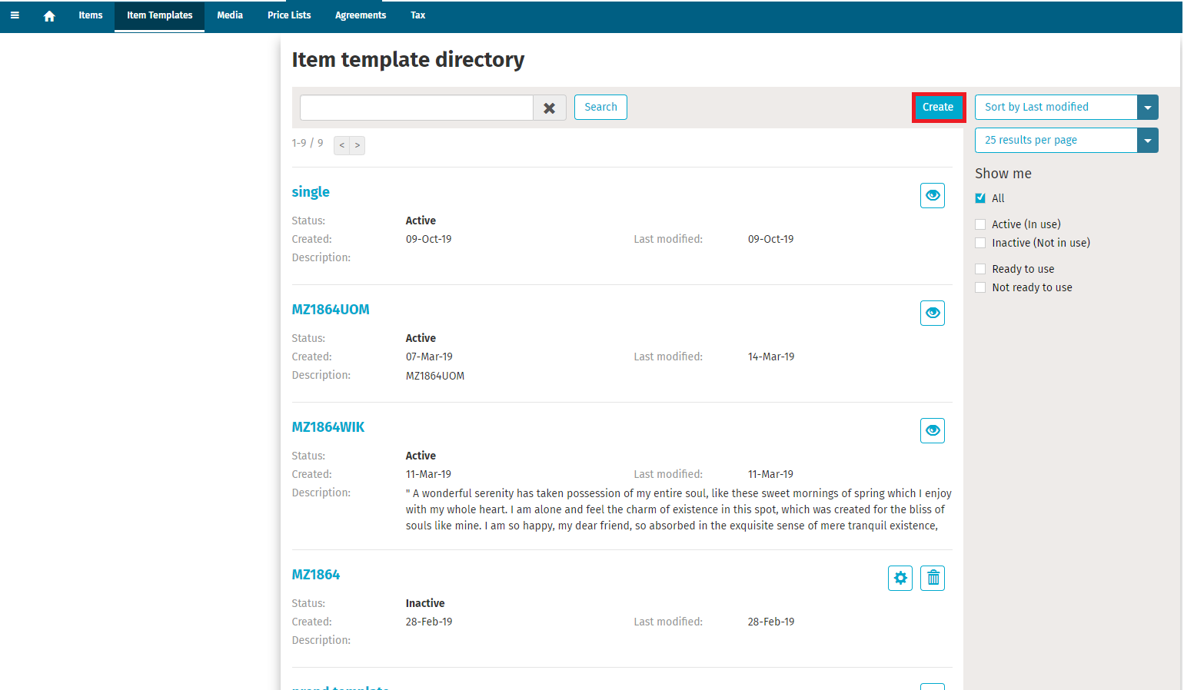Focus the template search input field

coord(416,108)
